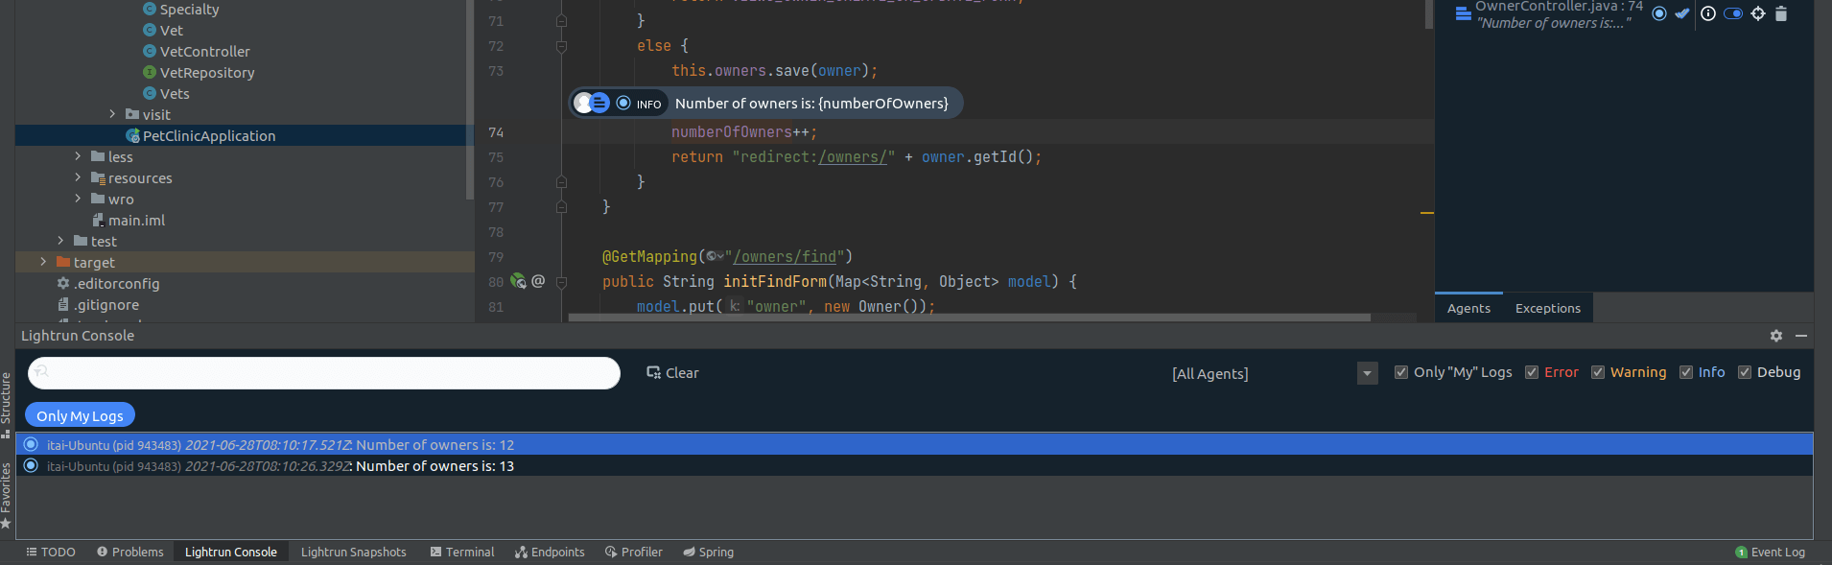Viewport: 1832px width, 565px height.
Task: Click the double-checkmark icon for the log entry
Action: pos(1682,13)
